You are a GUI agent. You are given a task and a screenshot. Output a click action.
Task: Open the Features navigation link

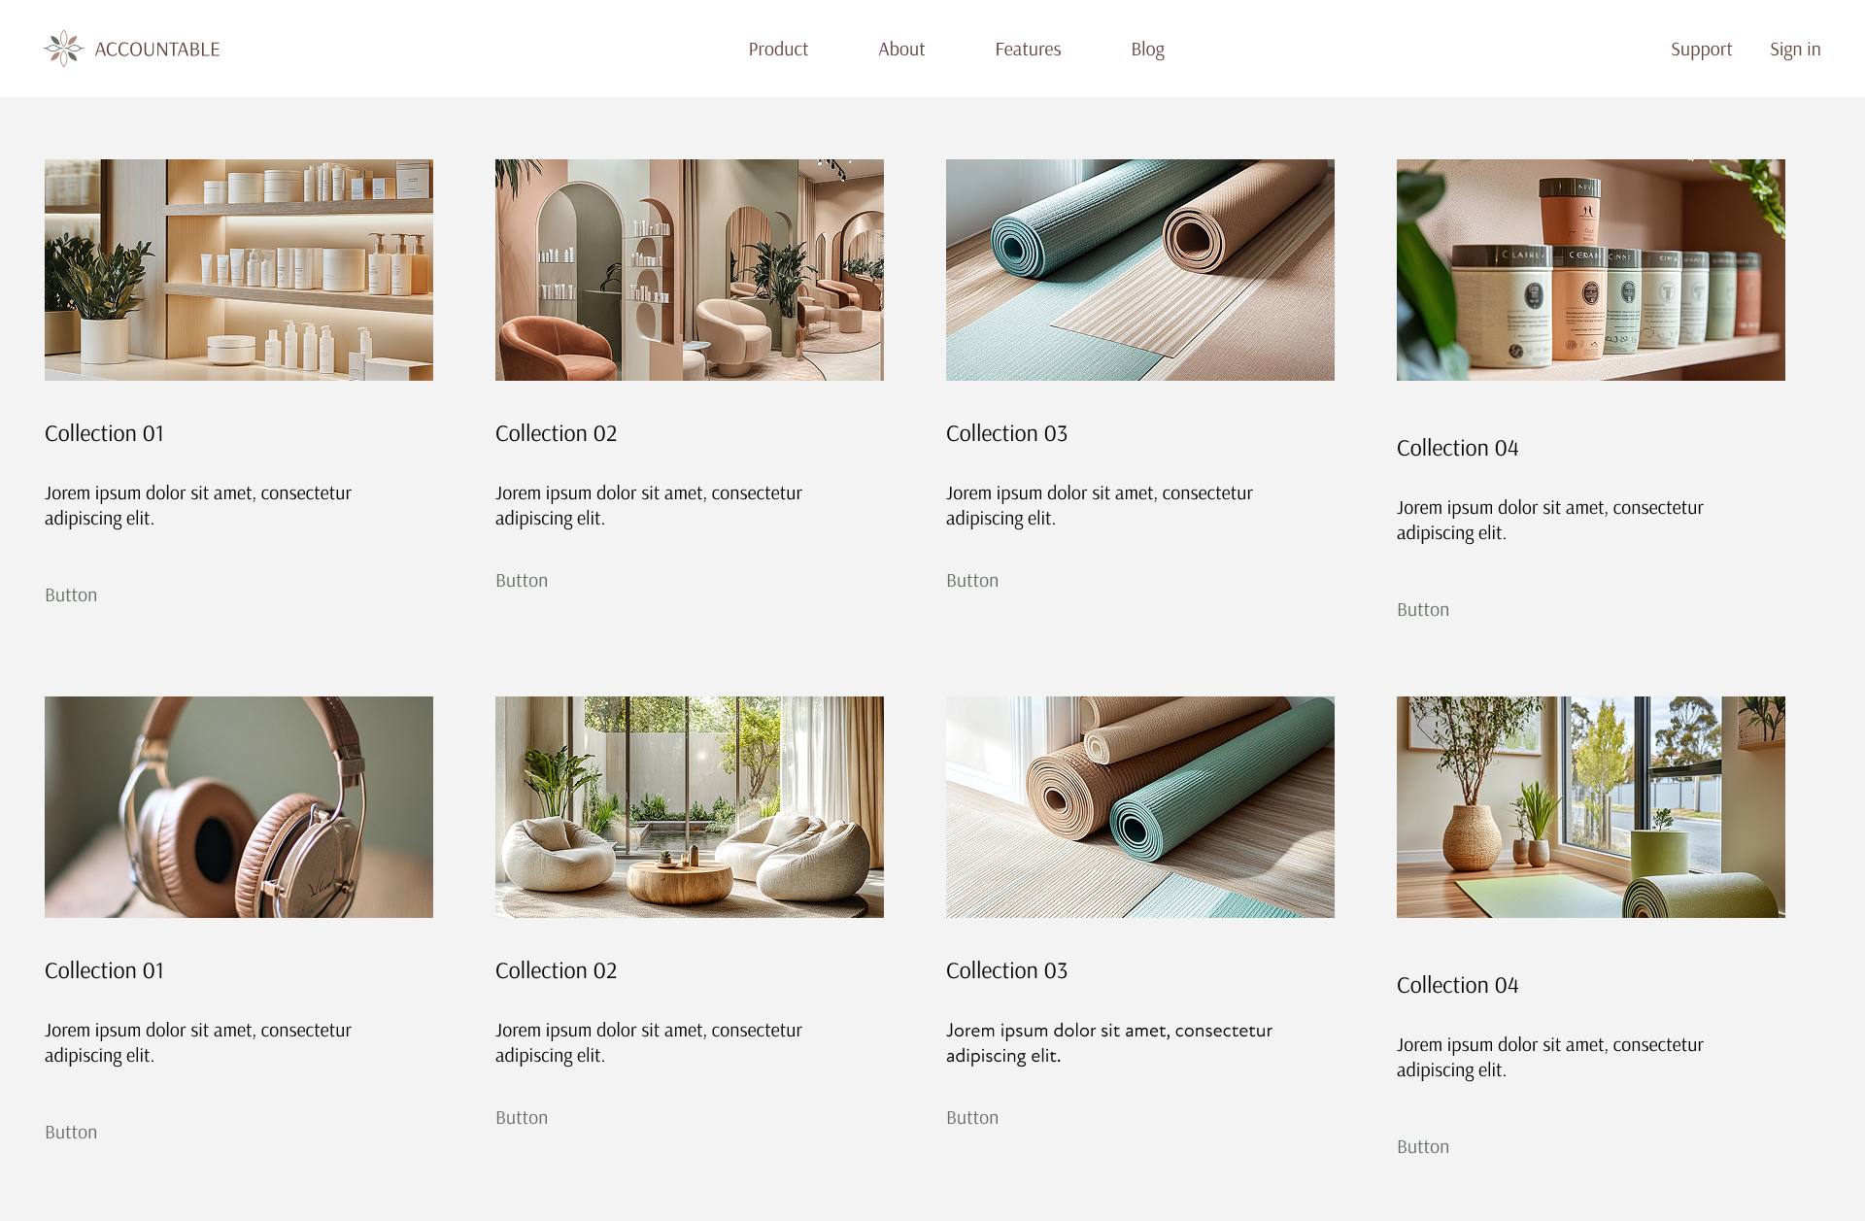click(1028, 50)
